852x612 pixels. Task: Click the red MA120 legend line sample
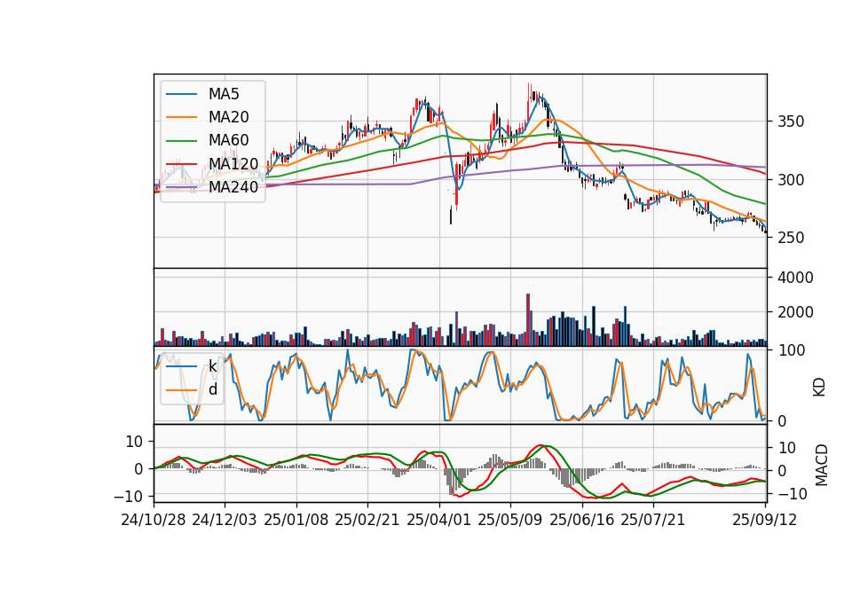[181, 163]
